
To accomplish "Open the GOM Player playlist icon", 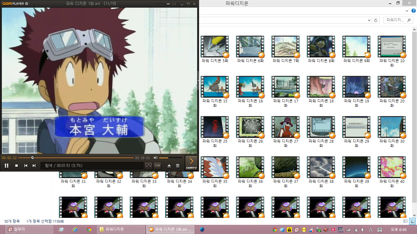I will [x=178, y=166].
